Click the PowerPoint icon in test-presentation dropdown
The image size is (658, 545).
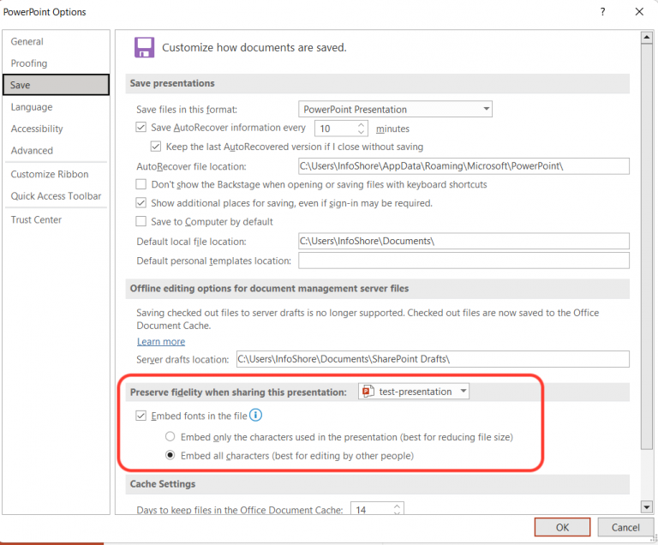coord(368,392)
